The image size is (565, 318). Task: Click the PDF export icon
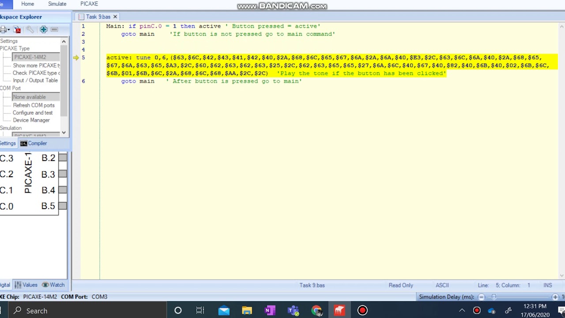point(17,30)
